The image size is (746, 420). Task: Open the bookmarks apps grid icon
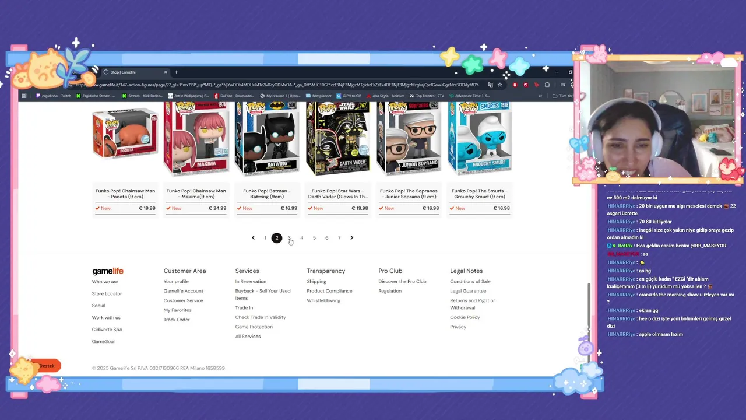coord(24,96)
